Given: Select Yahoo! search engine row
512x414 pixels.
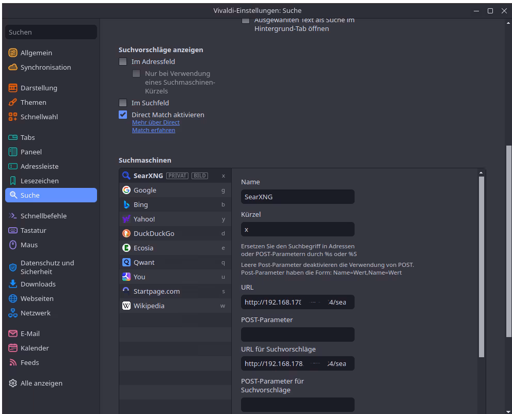Looking at the screenshot, I should [175, 219].
